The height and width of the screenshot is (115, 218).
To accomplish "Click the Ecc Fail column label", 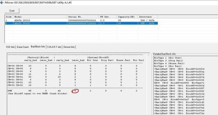I will tap(139, 60).
